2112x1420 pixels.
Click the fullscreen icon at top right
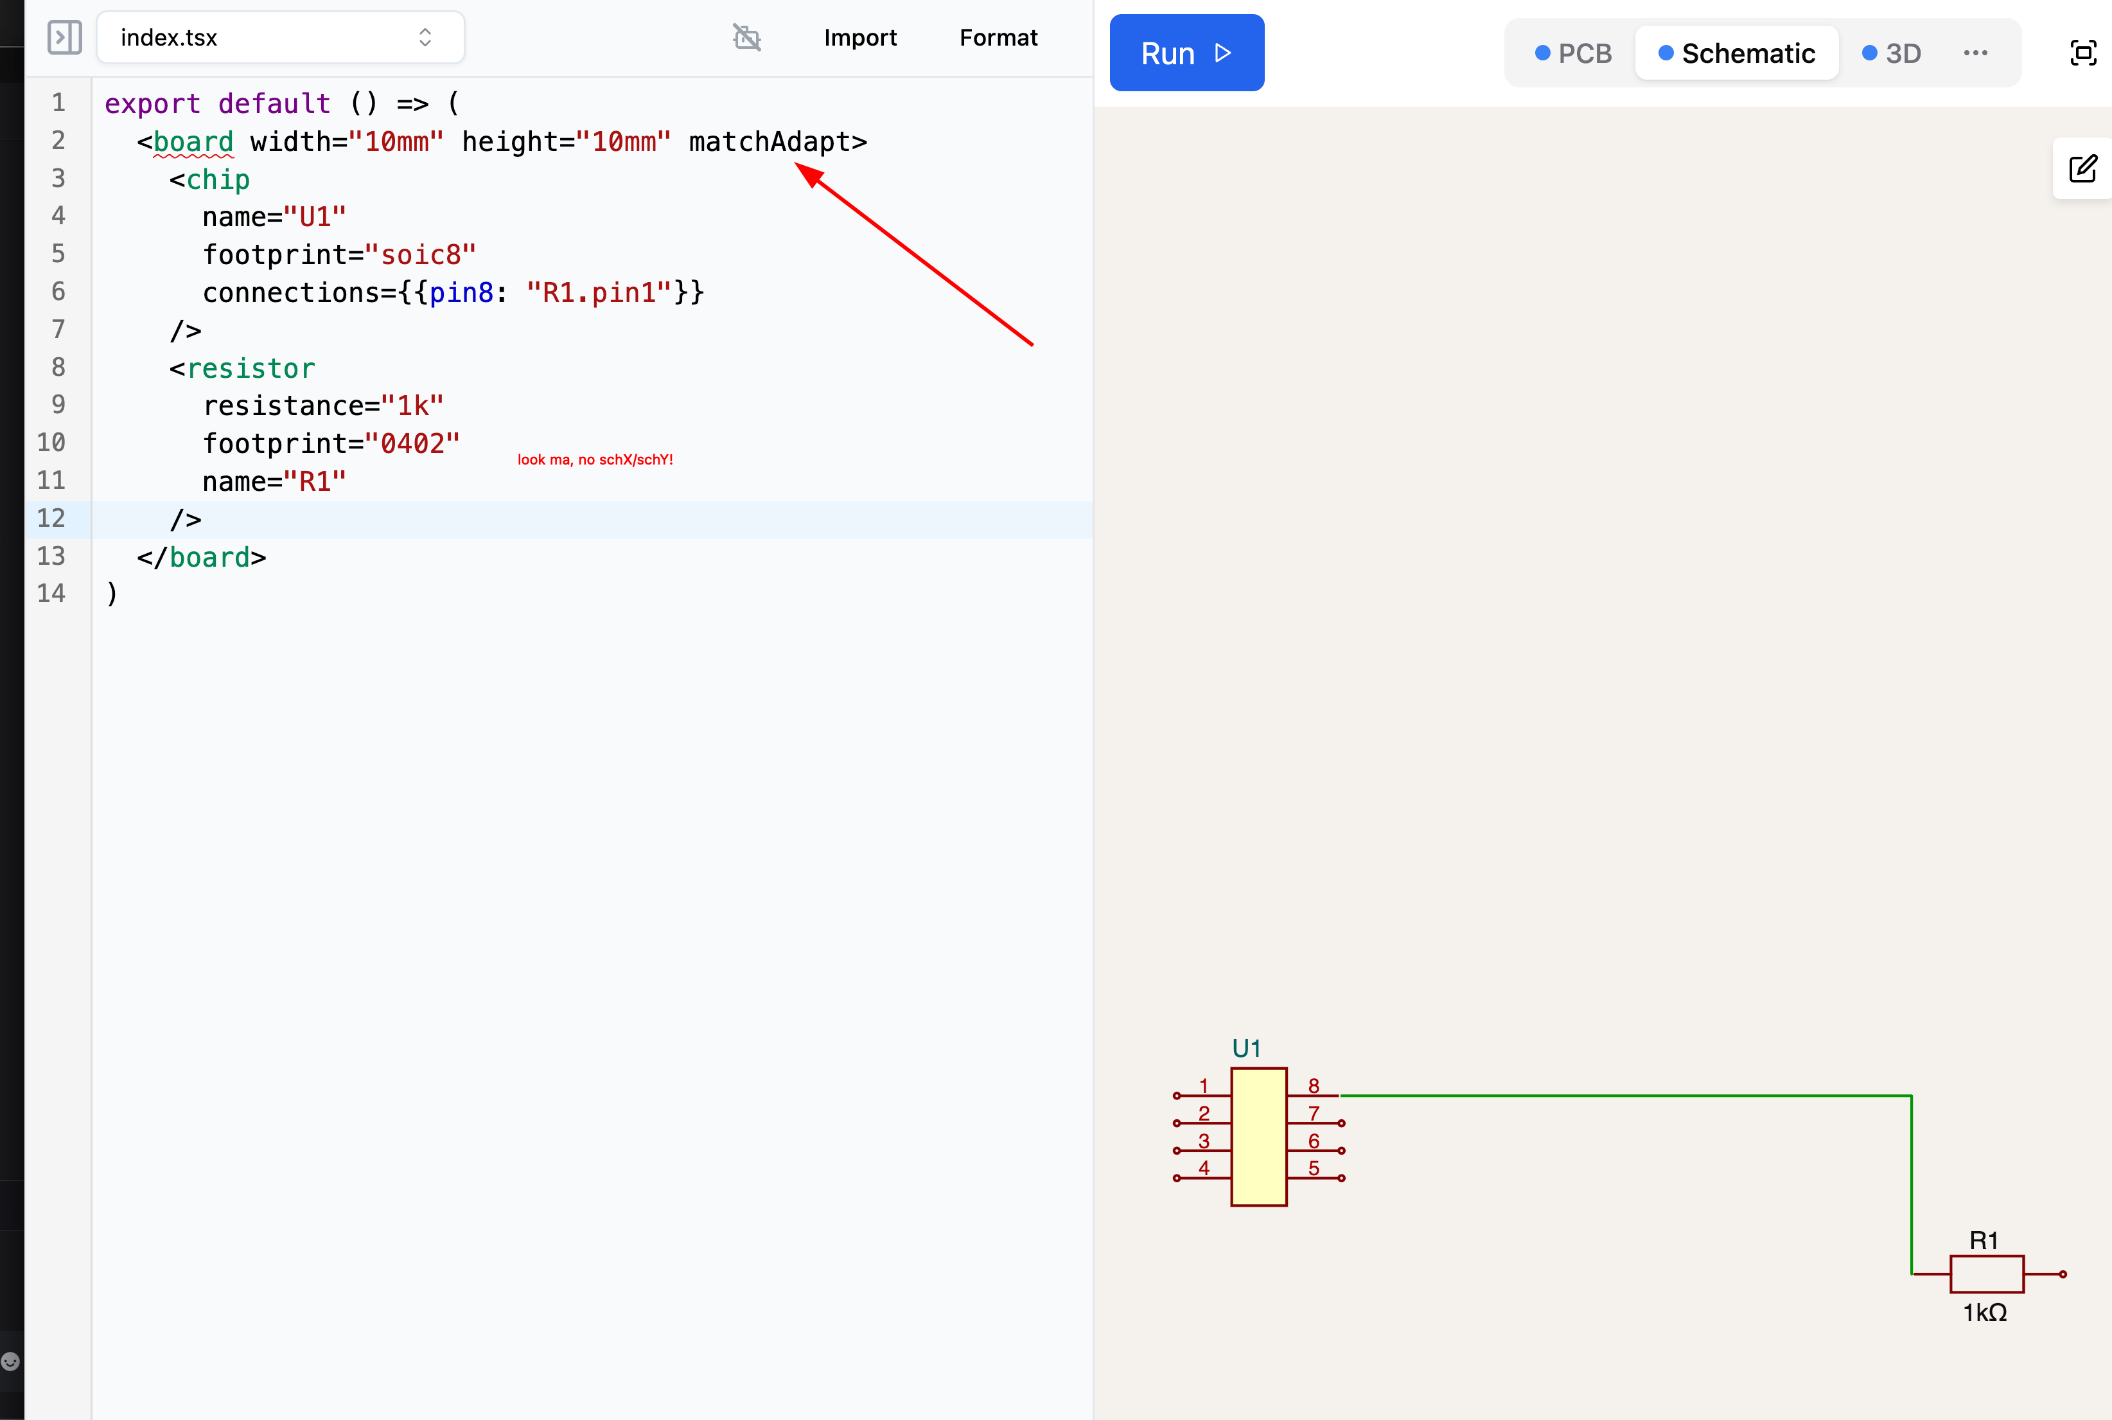2083,53
